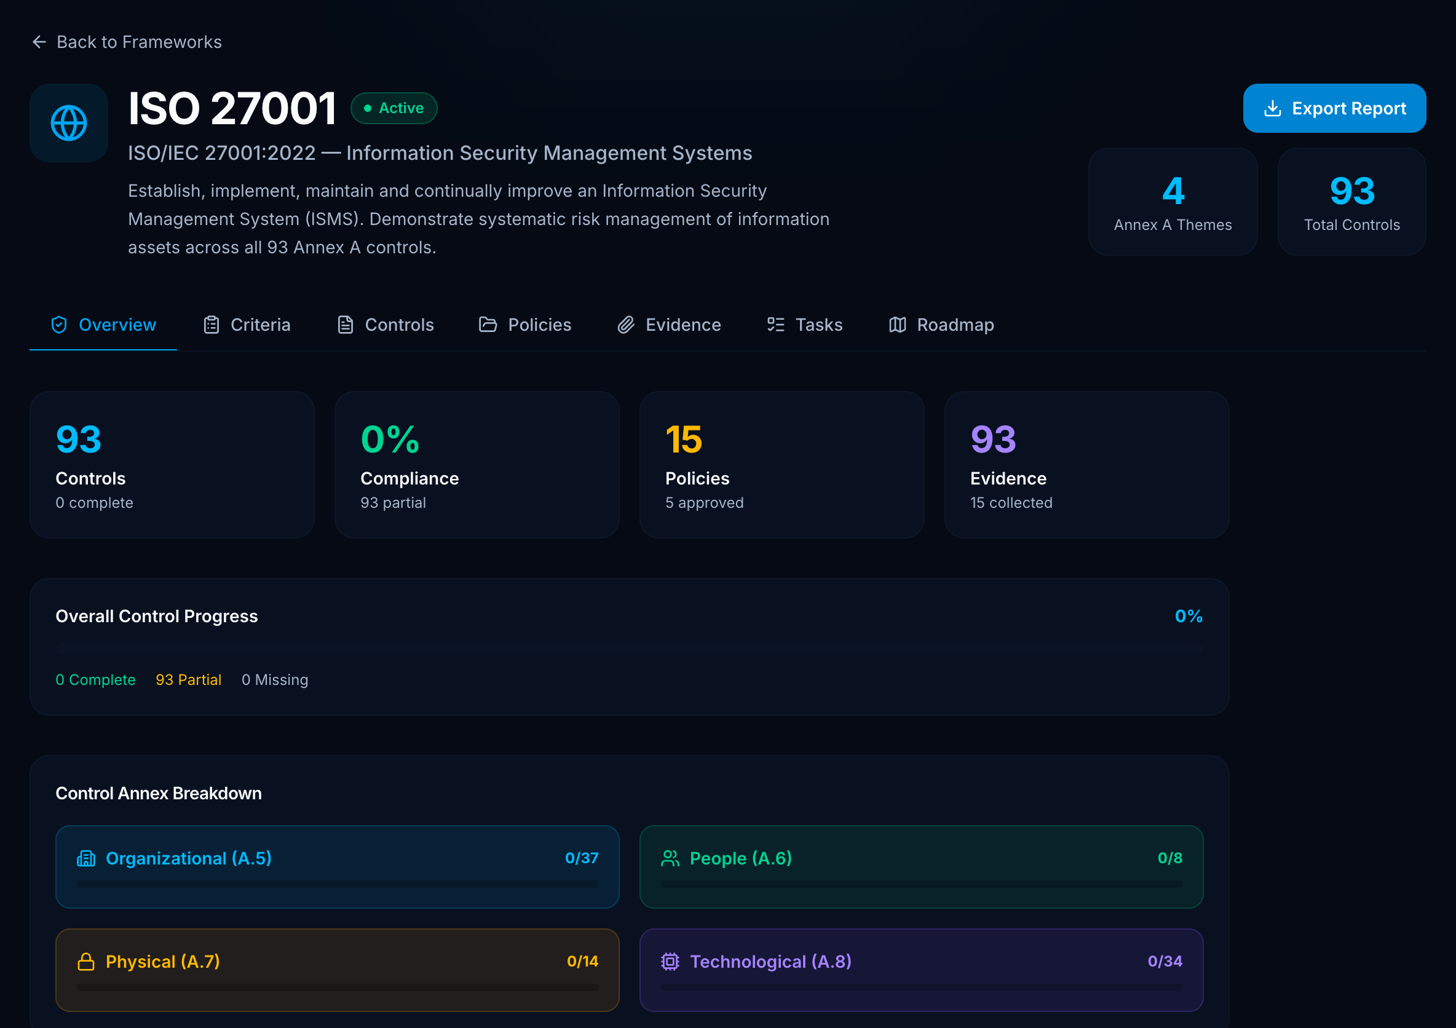This screenshot has width=1456, height=1028.
Task: Open the Organizational (A.5) annex card
Action: pyautogui.click(x=338, y=866)
